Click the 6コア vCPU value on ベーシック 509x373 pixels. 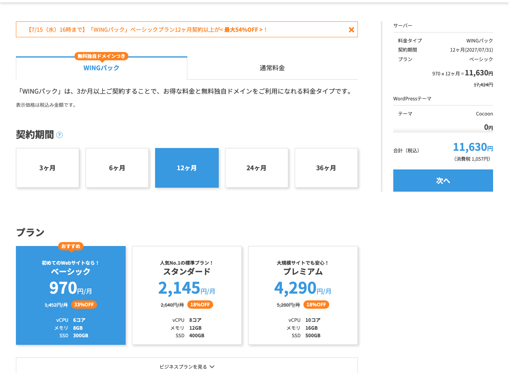[79, 320]
